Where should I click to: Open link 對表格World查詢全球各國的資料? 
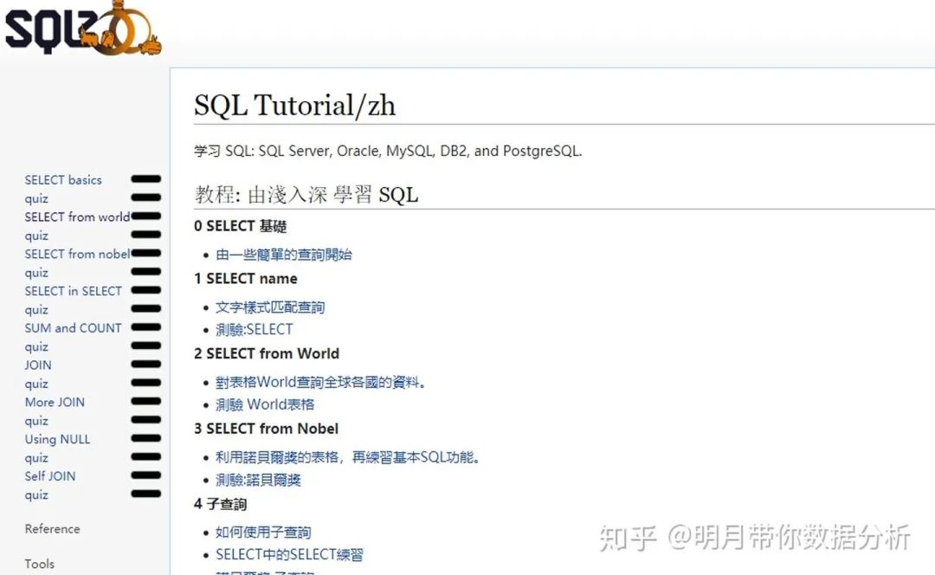(321, 382)
